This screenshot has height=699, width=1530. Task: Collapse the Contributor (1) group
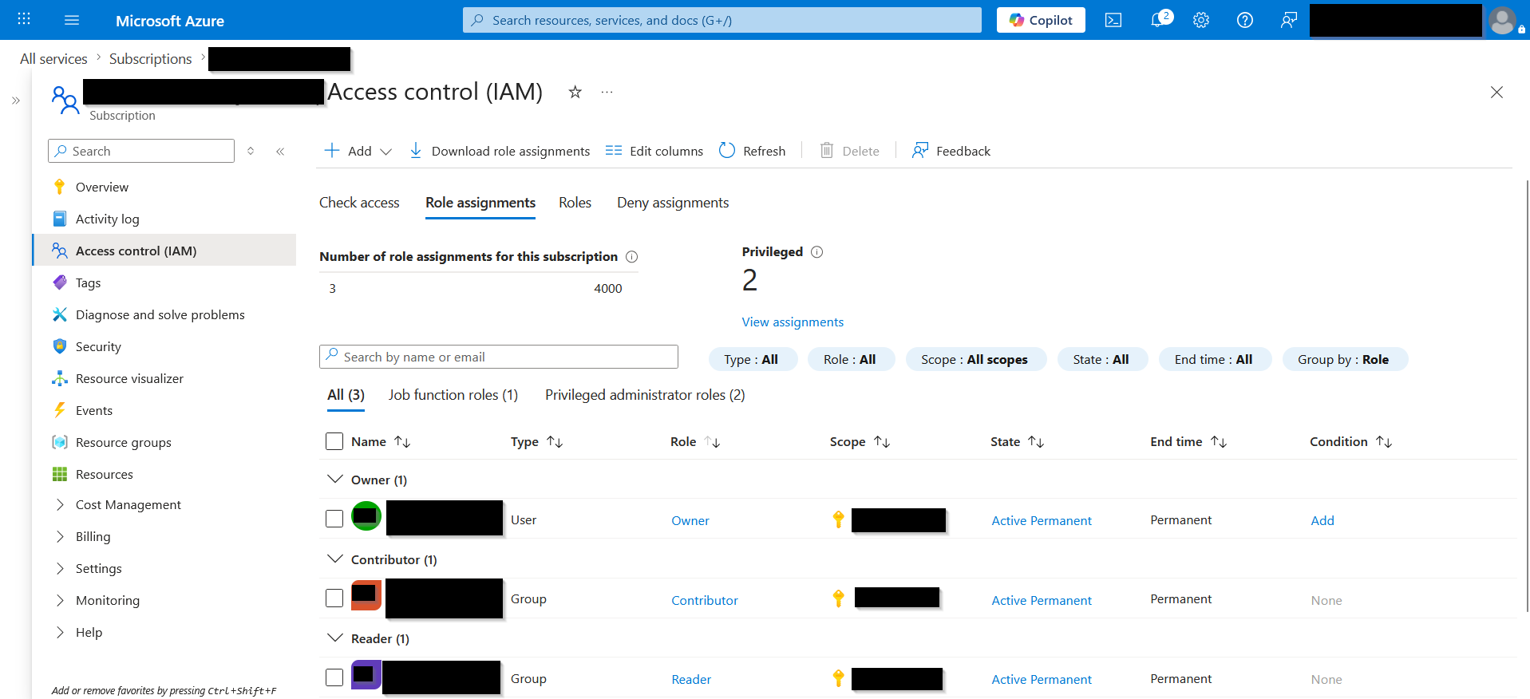[x=335, y=559]
